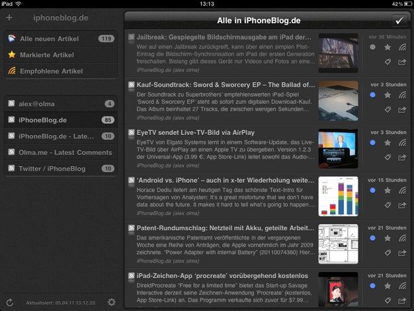Share the Jailbreak article
The width and height of the screenshot is (414, 311).
point(402,62)
